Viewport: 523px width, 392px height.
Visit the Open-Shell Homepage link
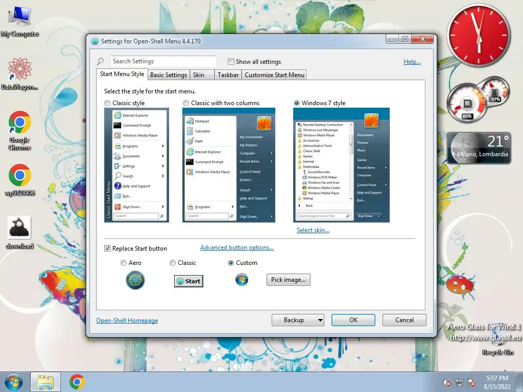[x=127, y=321]
